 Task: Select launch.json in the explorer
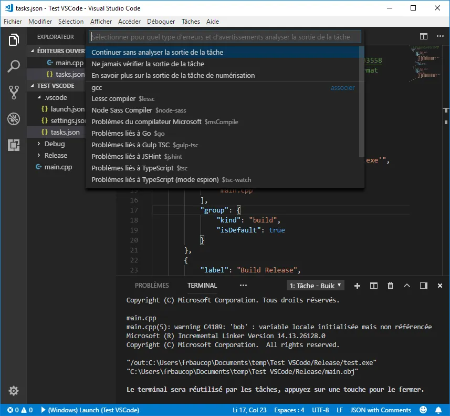57,109
